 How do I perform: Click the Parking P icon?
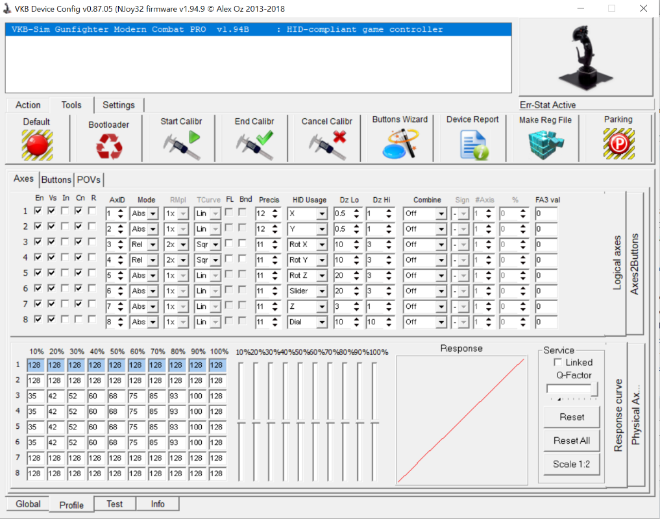coord(618,143)
